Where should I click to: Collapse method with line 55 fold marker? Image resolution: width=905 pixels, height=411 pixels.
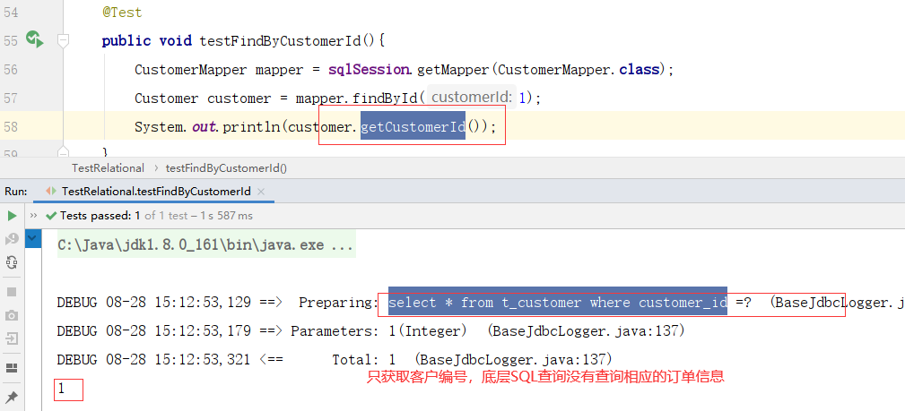coord(63,40)
